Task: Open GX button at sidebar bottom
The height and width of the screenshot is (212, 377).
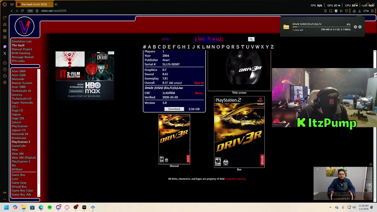Action: [x=5, y=193]
